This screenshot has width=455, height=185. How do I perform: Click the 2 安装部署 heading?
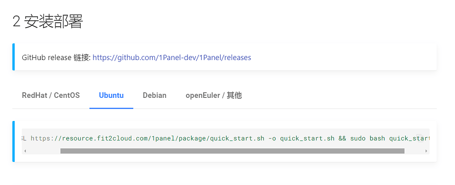click(48, 21)
